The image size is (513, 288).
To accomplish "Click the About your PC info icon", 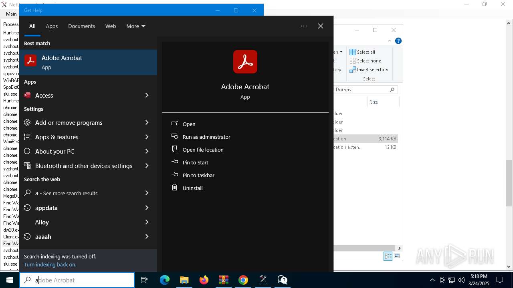I will [x=27, y=151].
